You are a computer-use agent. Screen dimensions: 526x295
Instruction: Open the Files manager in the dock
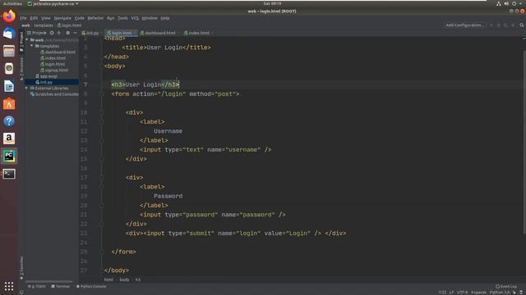click(9, 51)
